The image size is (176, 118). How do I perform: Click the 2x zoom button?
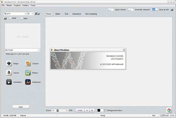click(x=92, y=110)
